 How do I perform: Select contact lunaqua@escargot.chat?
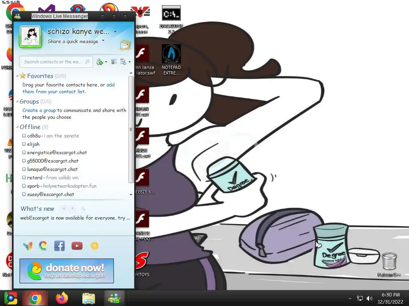coord(50,169)
